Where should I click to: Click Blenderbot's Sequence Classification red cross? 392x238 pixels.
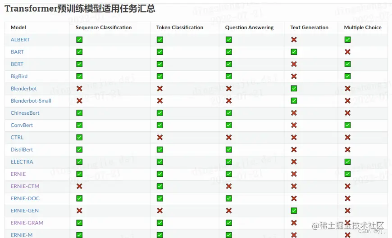[79, 89]
